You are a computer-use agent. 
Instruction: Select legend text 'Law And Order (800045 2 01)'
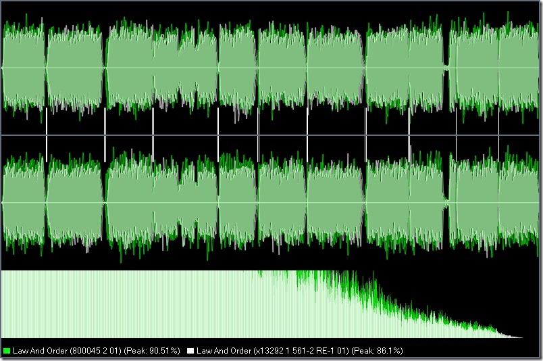coord(67,351)
